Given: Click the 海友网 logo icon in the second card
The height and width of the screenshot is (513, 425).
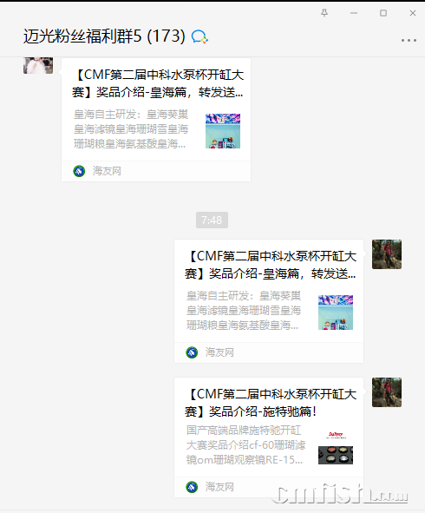Looking at the screenshot, I should pos(192,352).
